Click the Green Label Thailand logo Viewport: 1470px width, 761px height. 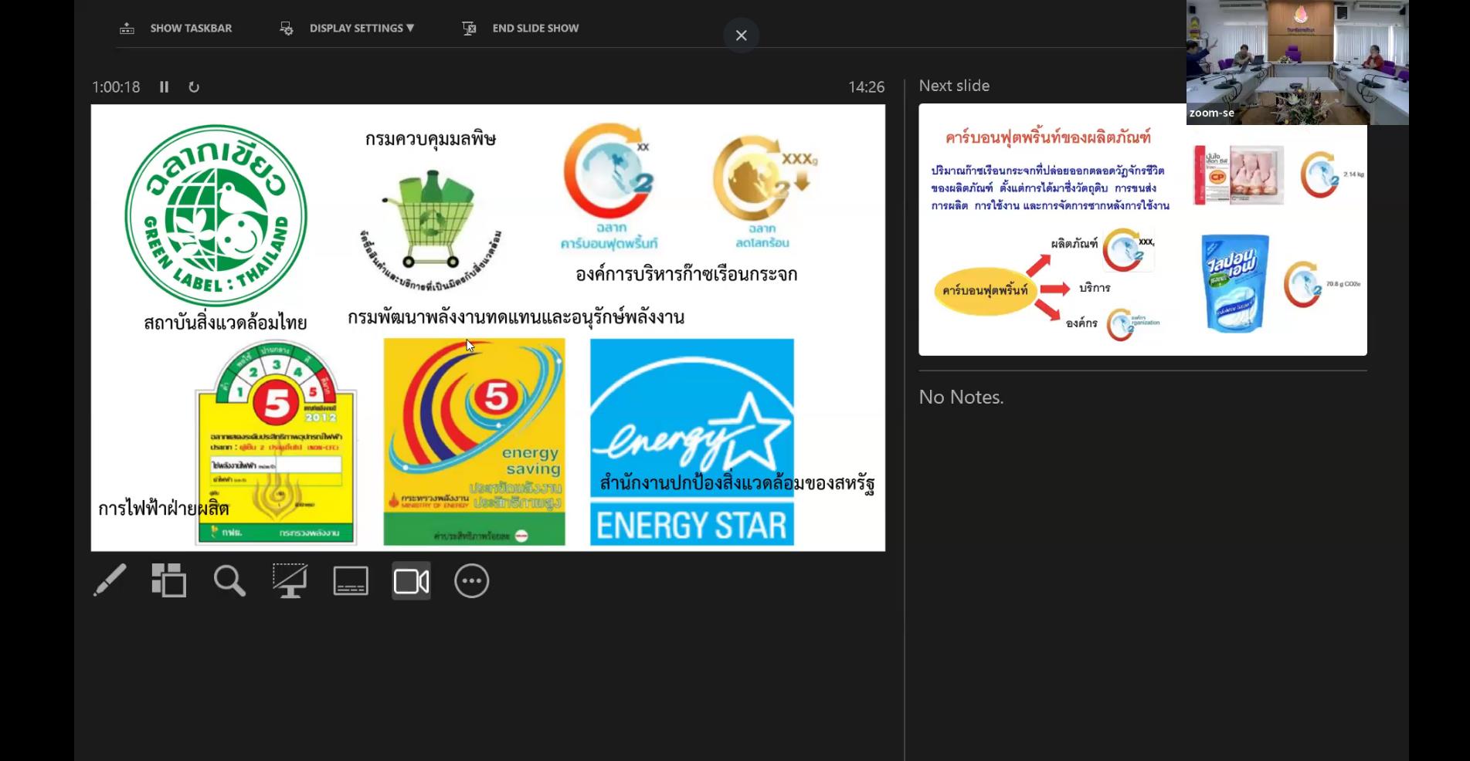216,215
